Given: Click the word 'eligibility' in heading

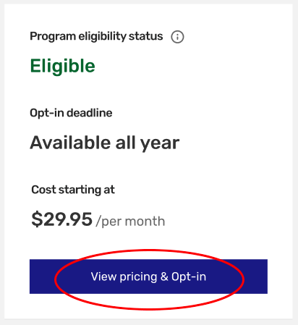Looking at the screenshot, I should 102,37.
